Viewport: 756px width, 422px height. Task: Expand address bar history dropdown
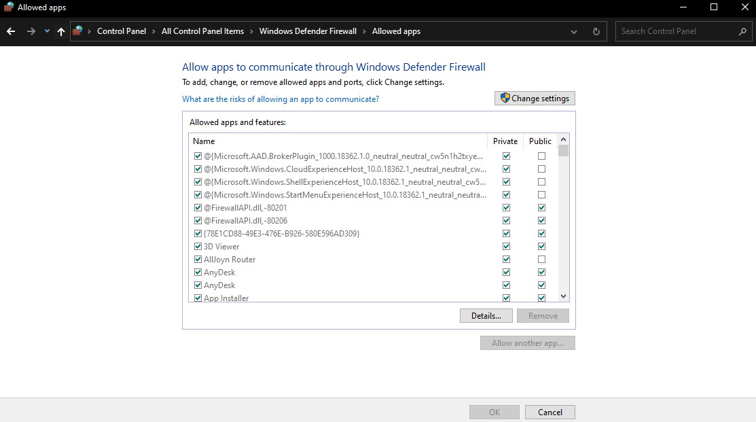(x=574, y=32)
